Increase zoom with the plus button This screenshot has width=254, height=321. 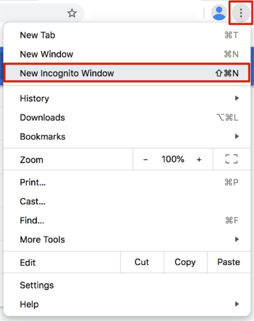click(199, 160)
